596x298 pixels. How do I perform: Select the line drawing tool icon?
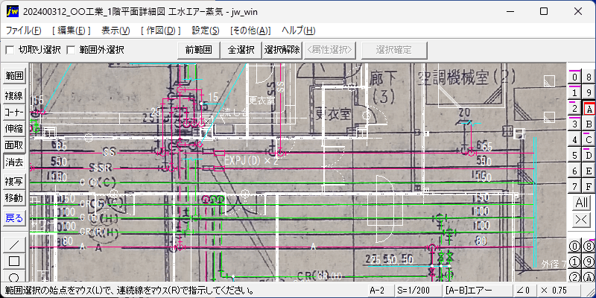(x=14, y=244)
